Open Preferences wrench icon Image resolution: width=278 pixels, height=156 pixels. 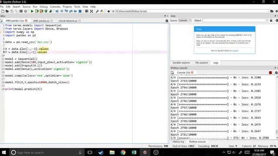pyautogui.click(x=97, y=11)
